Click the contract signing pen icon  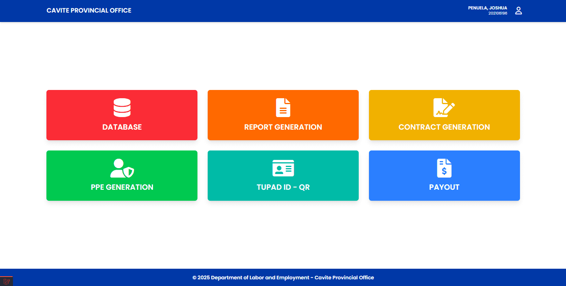444,108
